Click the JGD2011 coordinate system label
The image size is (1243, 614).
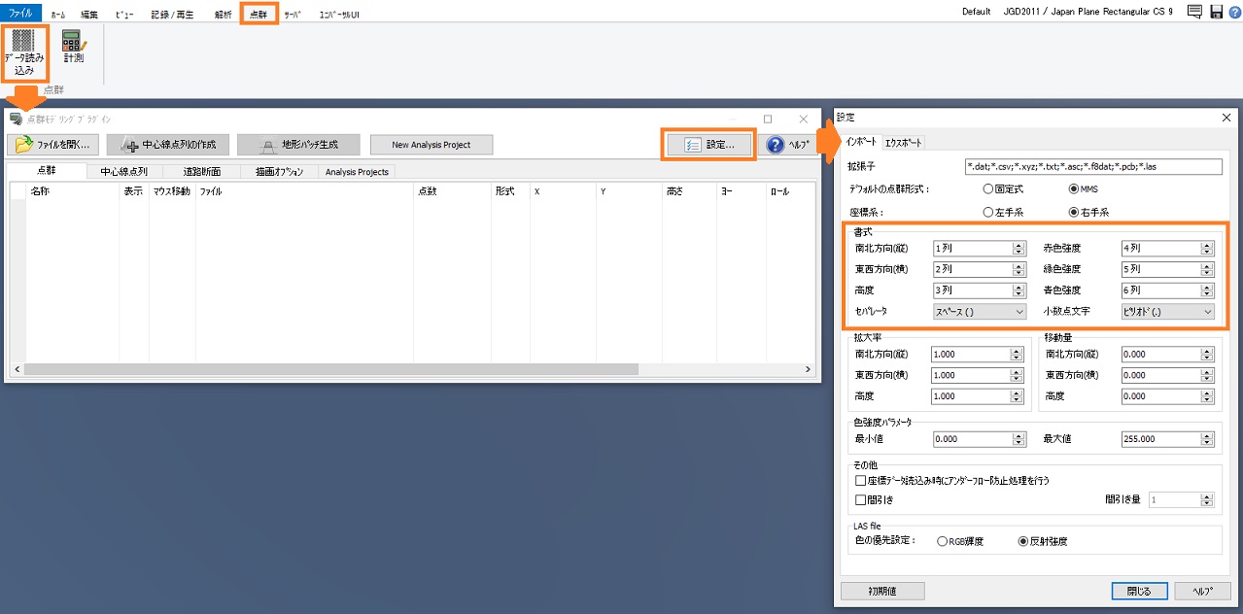(x=1088, y=12)
